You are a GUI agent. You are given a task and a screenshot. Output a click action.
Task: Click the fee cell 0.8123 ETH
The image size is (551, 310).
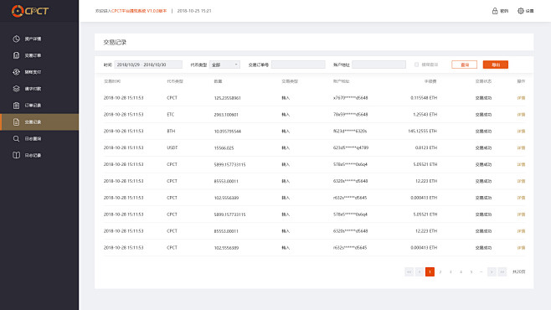[x=426, y=147]
